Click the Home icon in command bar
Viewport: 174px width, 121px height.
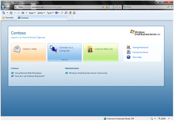[x=4, y=13]
